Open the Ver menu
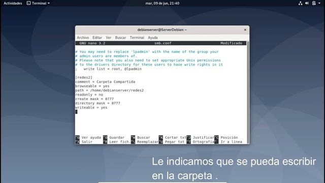This screenshot has width=325, height=183. [109, 38]
